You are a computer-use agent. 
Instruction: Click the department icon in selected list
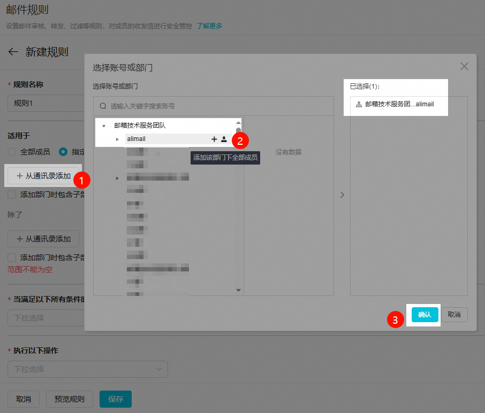point(359,105)
